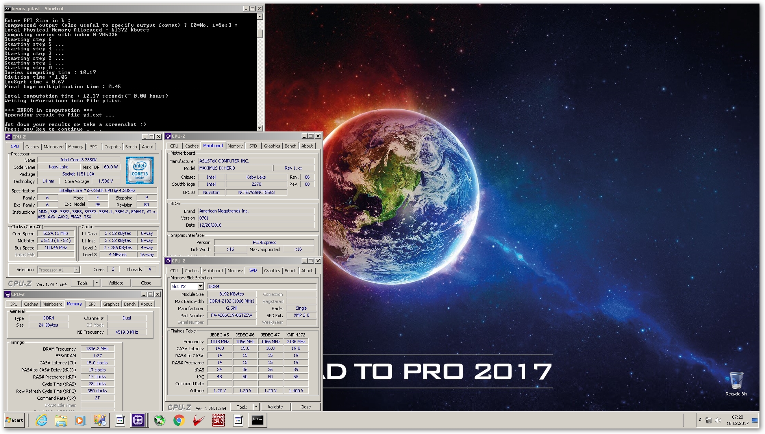Click the Core Speed 5224.13 MHz field
The height and width of the screenshot is (434, 765).
(56, 233)
